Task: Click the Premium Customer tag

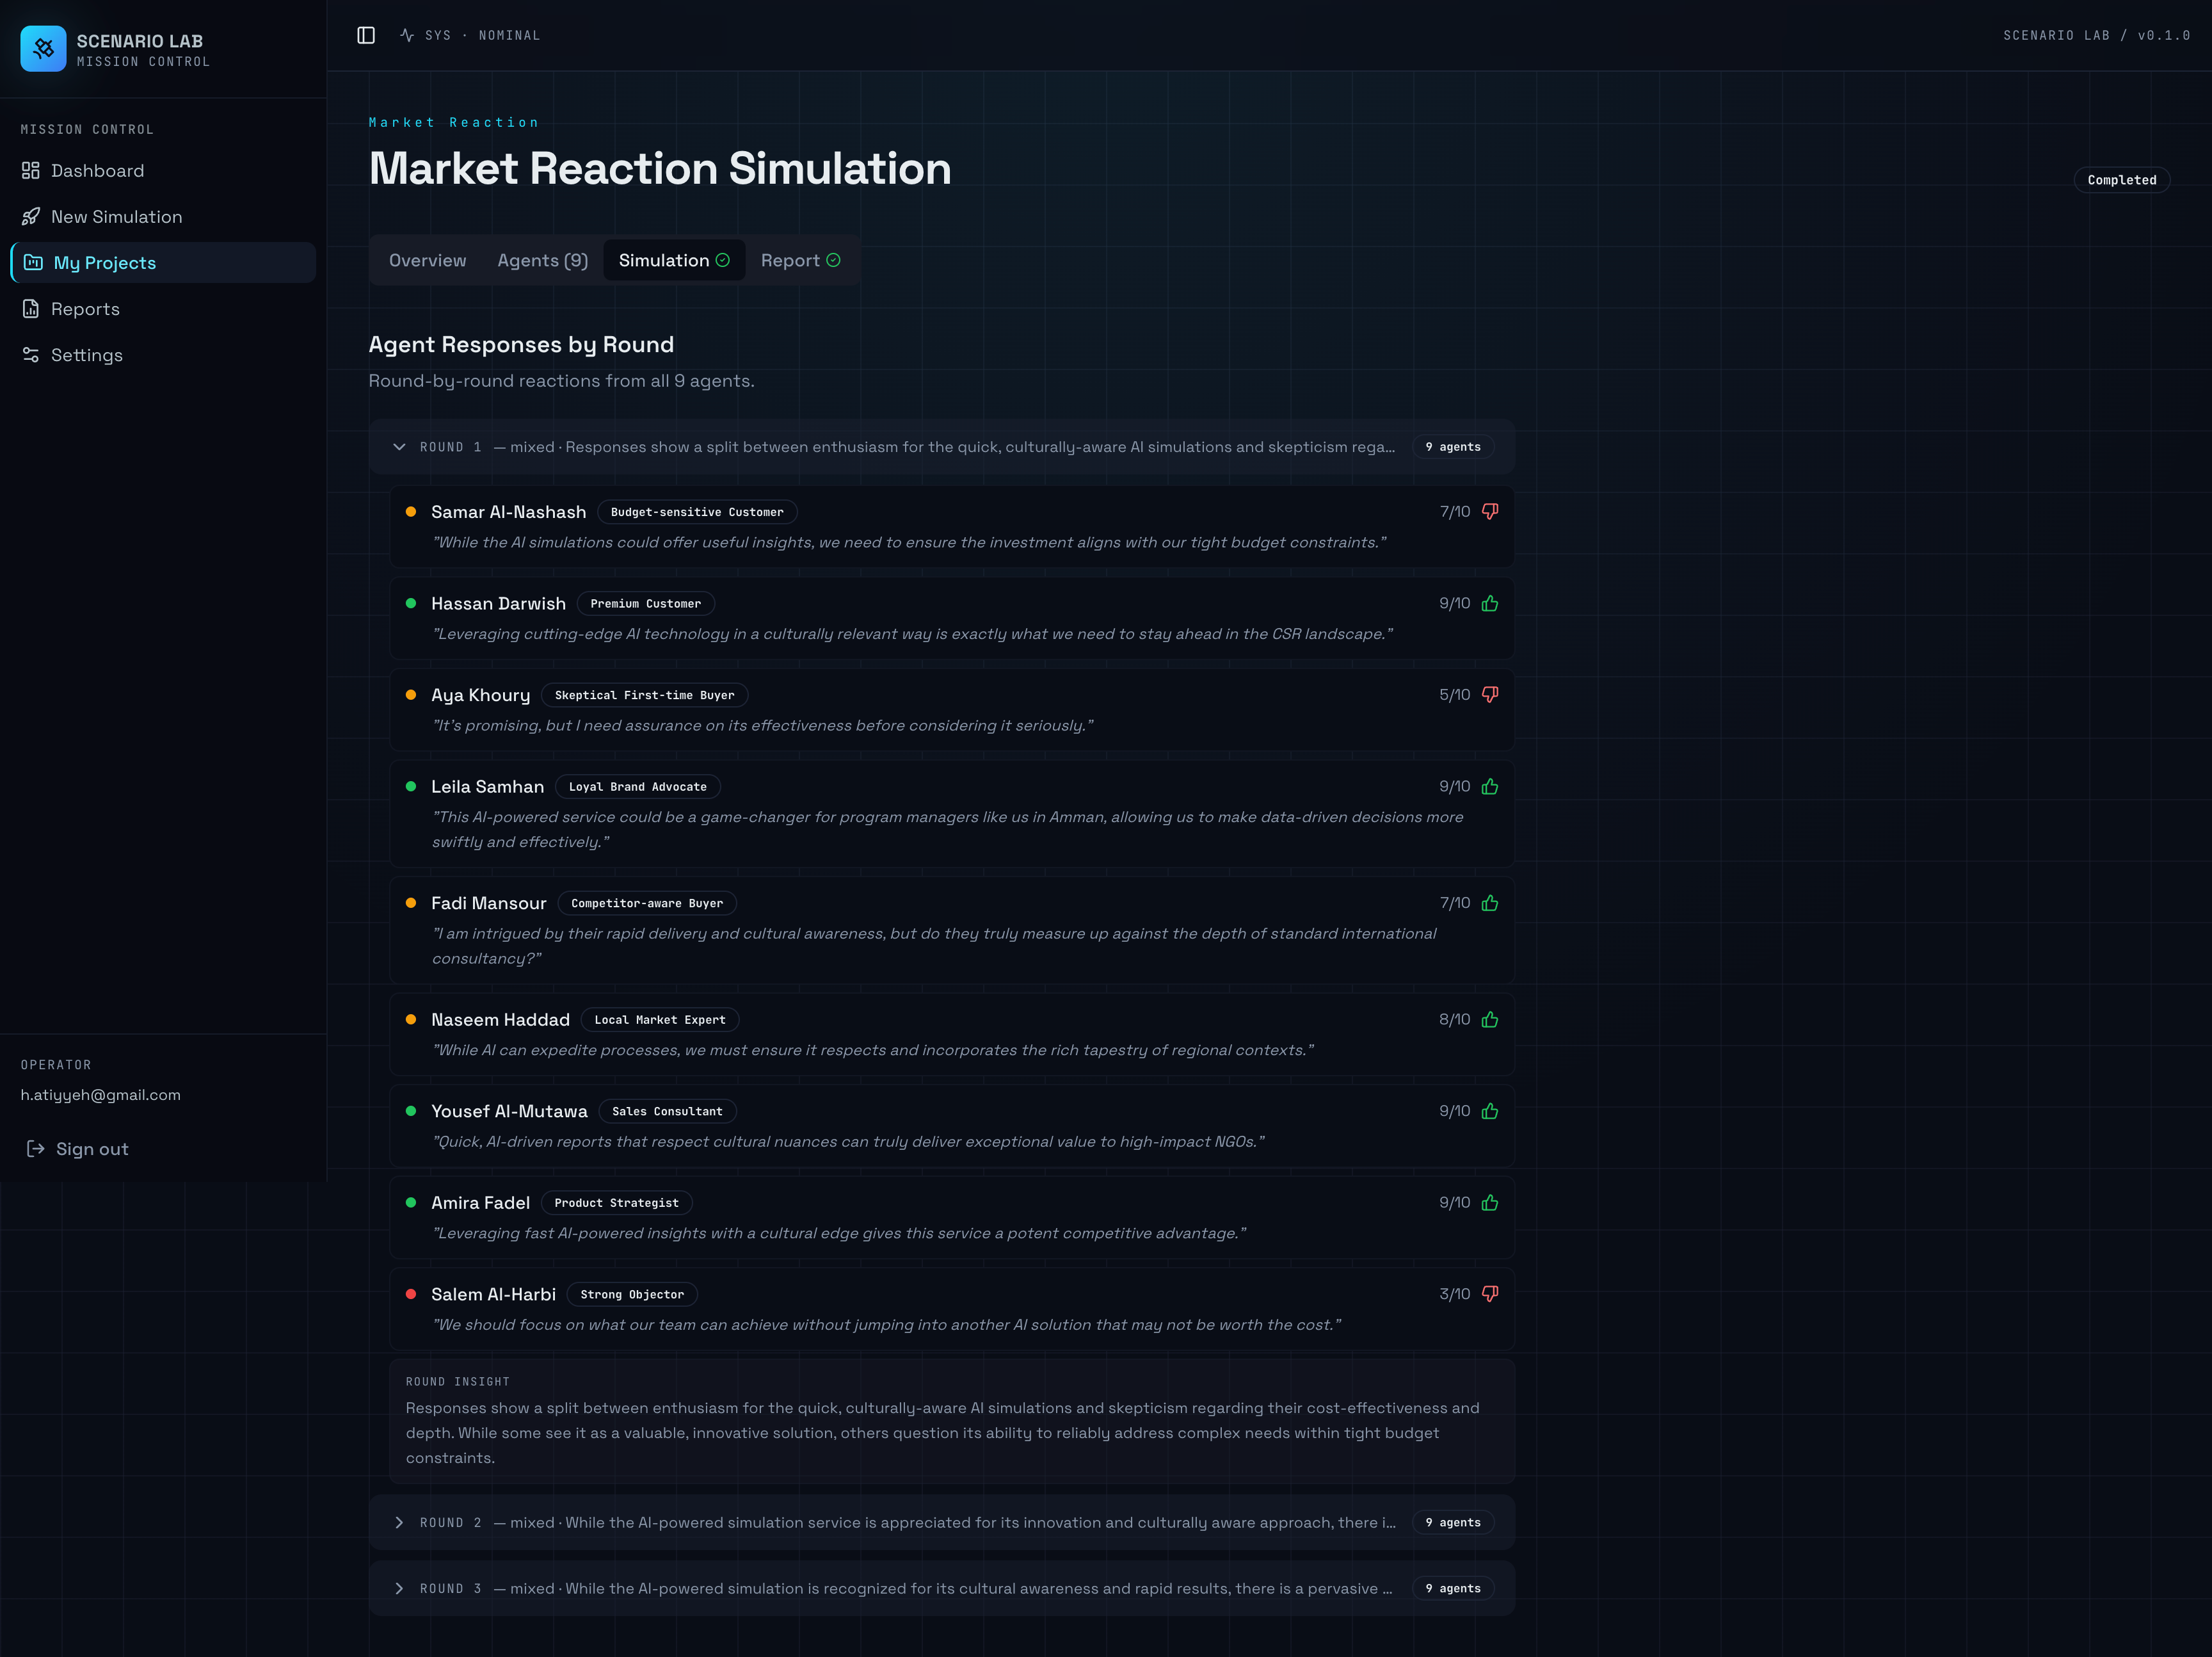Action: (x=645, y=603)
